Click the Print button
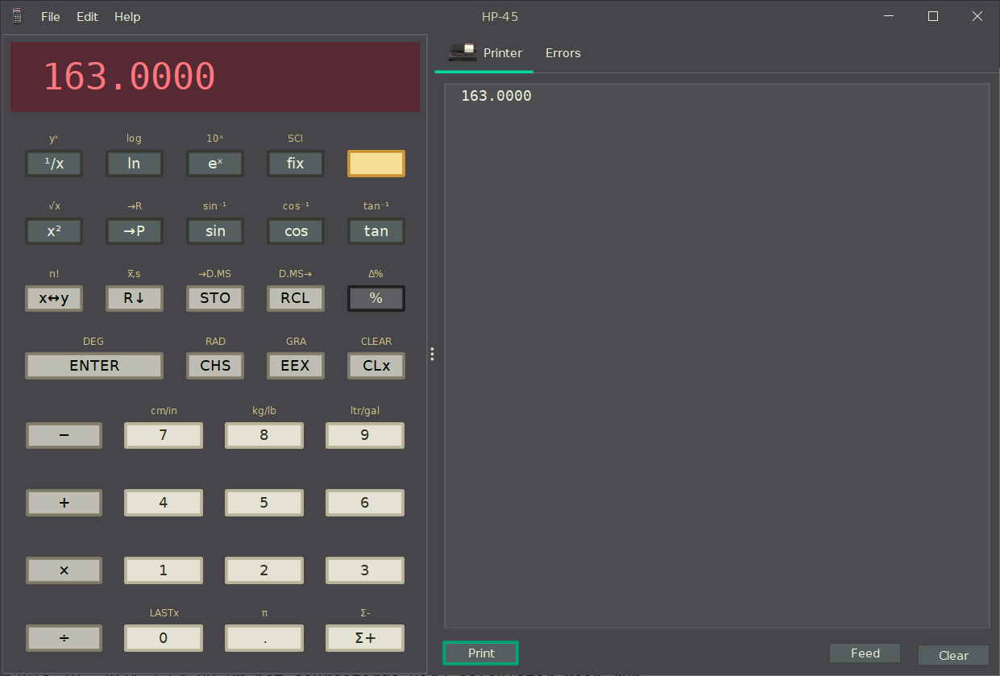 (480, 653)
